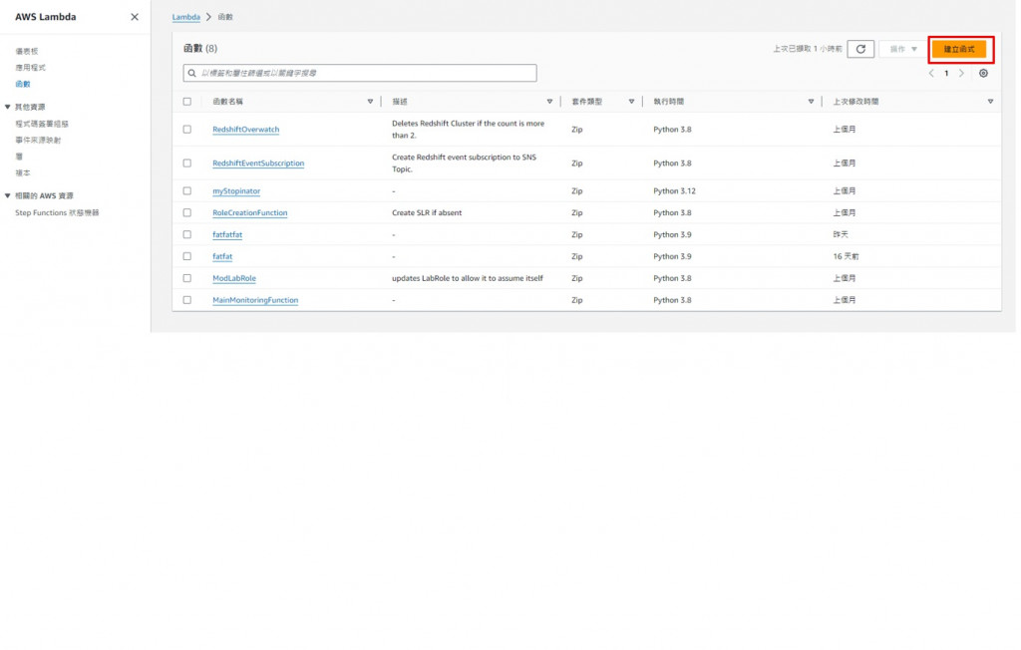The width and height of the screenshot is (1021, 650).
Task: Click the Lambda breadcrumb link
Action: coord(185,17)
